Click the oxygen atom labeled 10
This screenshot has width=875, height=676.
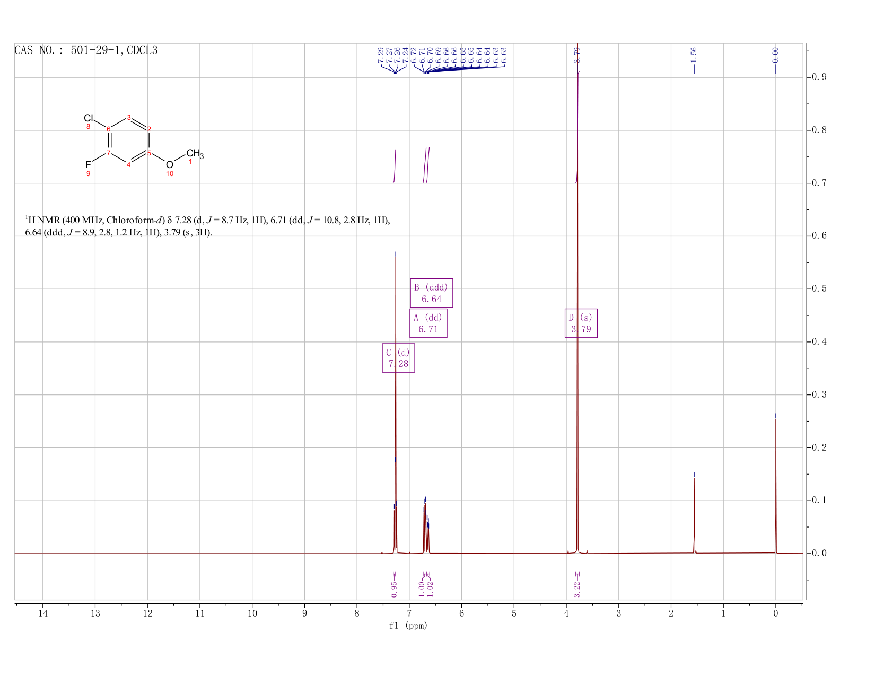(169, 165)
